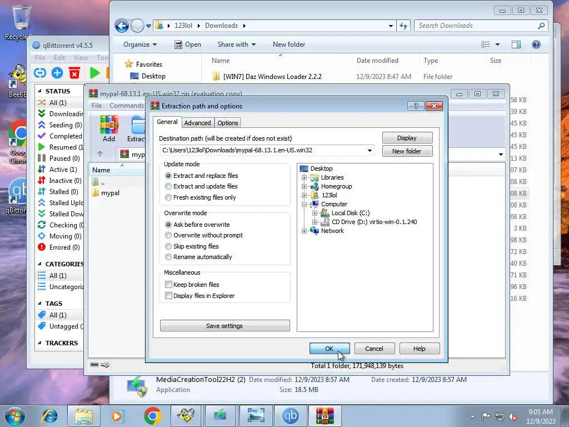The width and height of the screenshot is (569, 427).
Task: Click the Display button
Action: click(407, 138)
